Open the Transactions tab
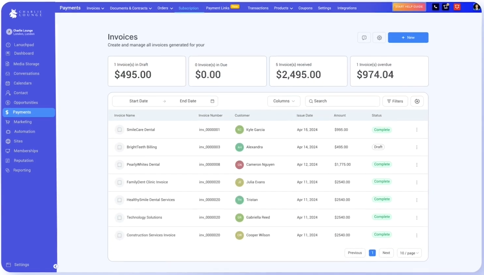 pos(258,8)
